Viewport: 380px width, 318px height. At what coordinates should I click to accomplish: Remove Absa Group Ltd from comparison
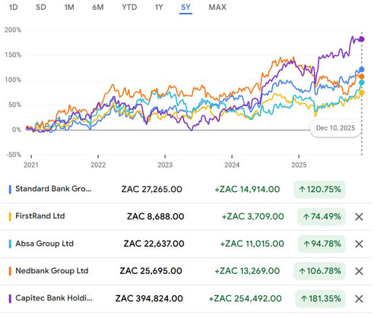pyautogui.click(x=359, y=244)
